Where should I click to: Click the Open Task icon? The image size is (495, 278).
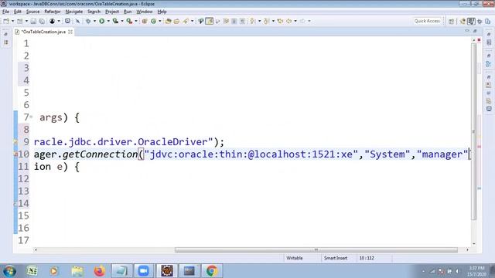point(177,21)
